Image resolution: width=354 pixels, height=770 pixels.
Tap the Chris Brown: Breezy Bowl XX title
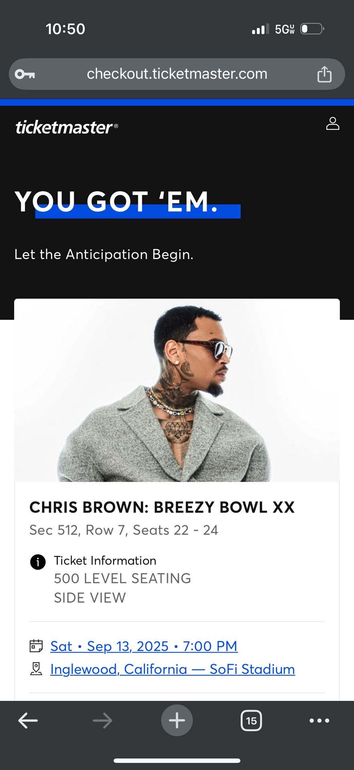pos(162,507)
